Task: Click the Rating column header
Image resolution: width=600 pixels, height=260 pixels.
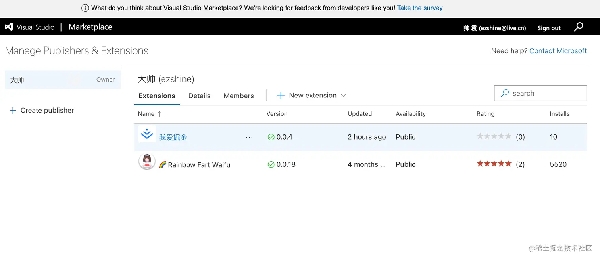Action: (485, 114)
